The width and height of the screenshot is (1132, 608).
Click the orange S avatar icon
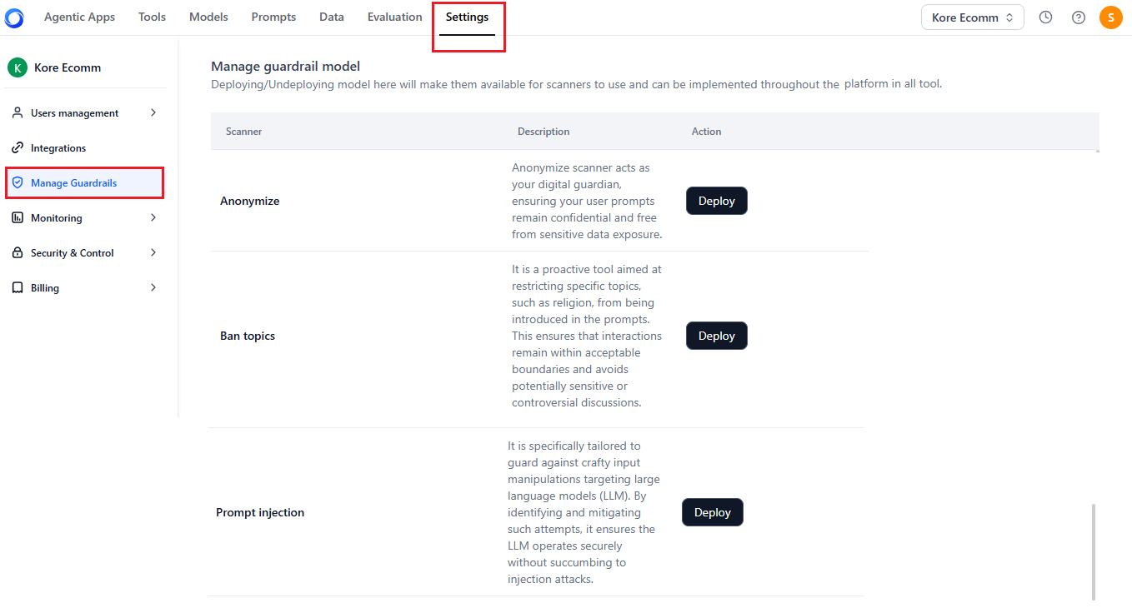point(1110,17)
